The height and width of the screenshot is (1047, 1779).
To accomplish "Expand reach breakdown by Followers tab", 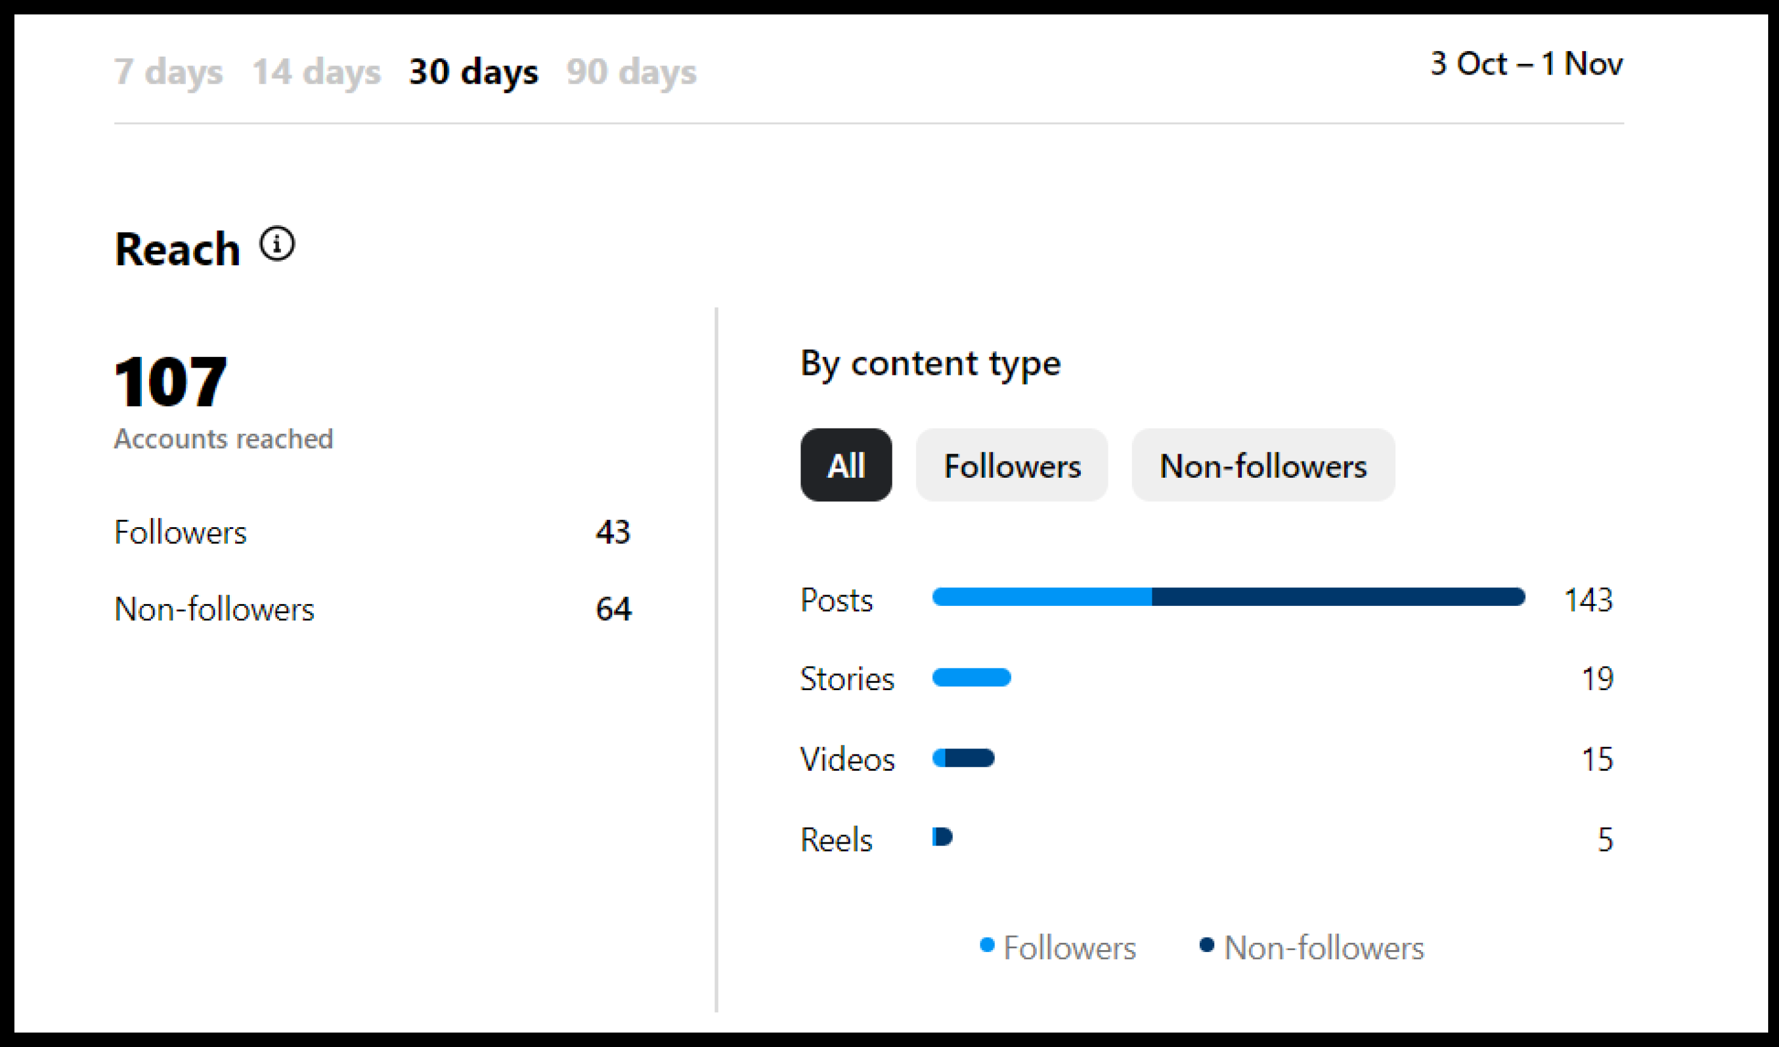I will click(x=1013, y=465).
